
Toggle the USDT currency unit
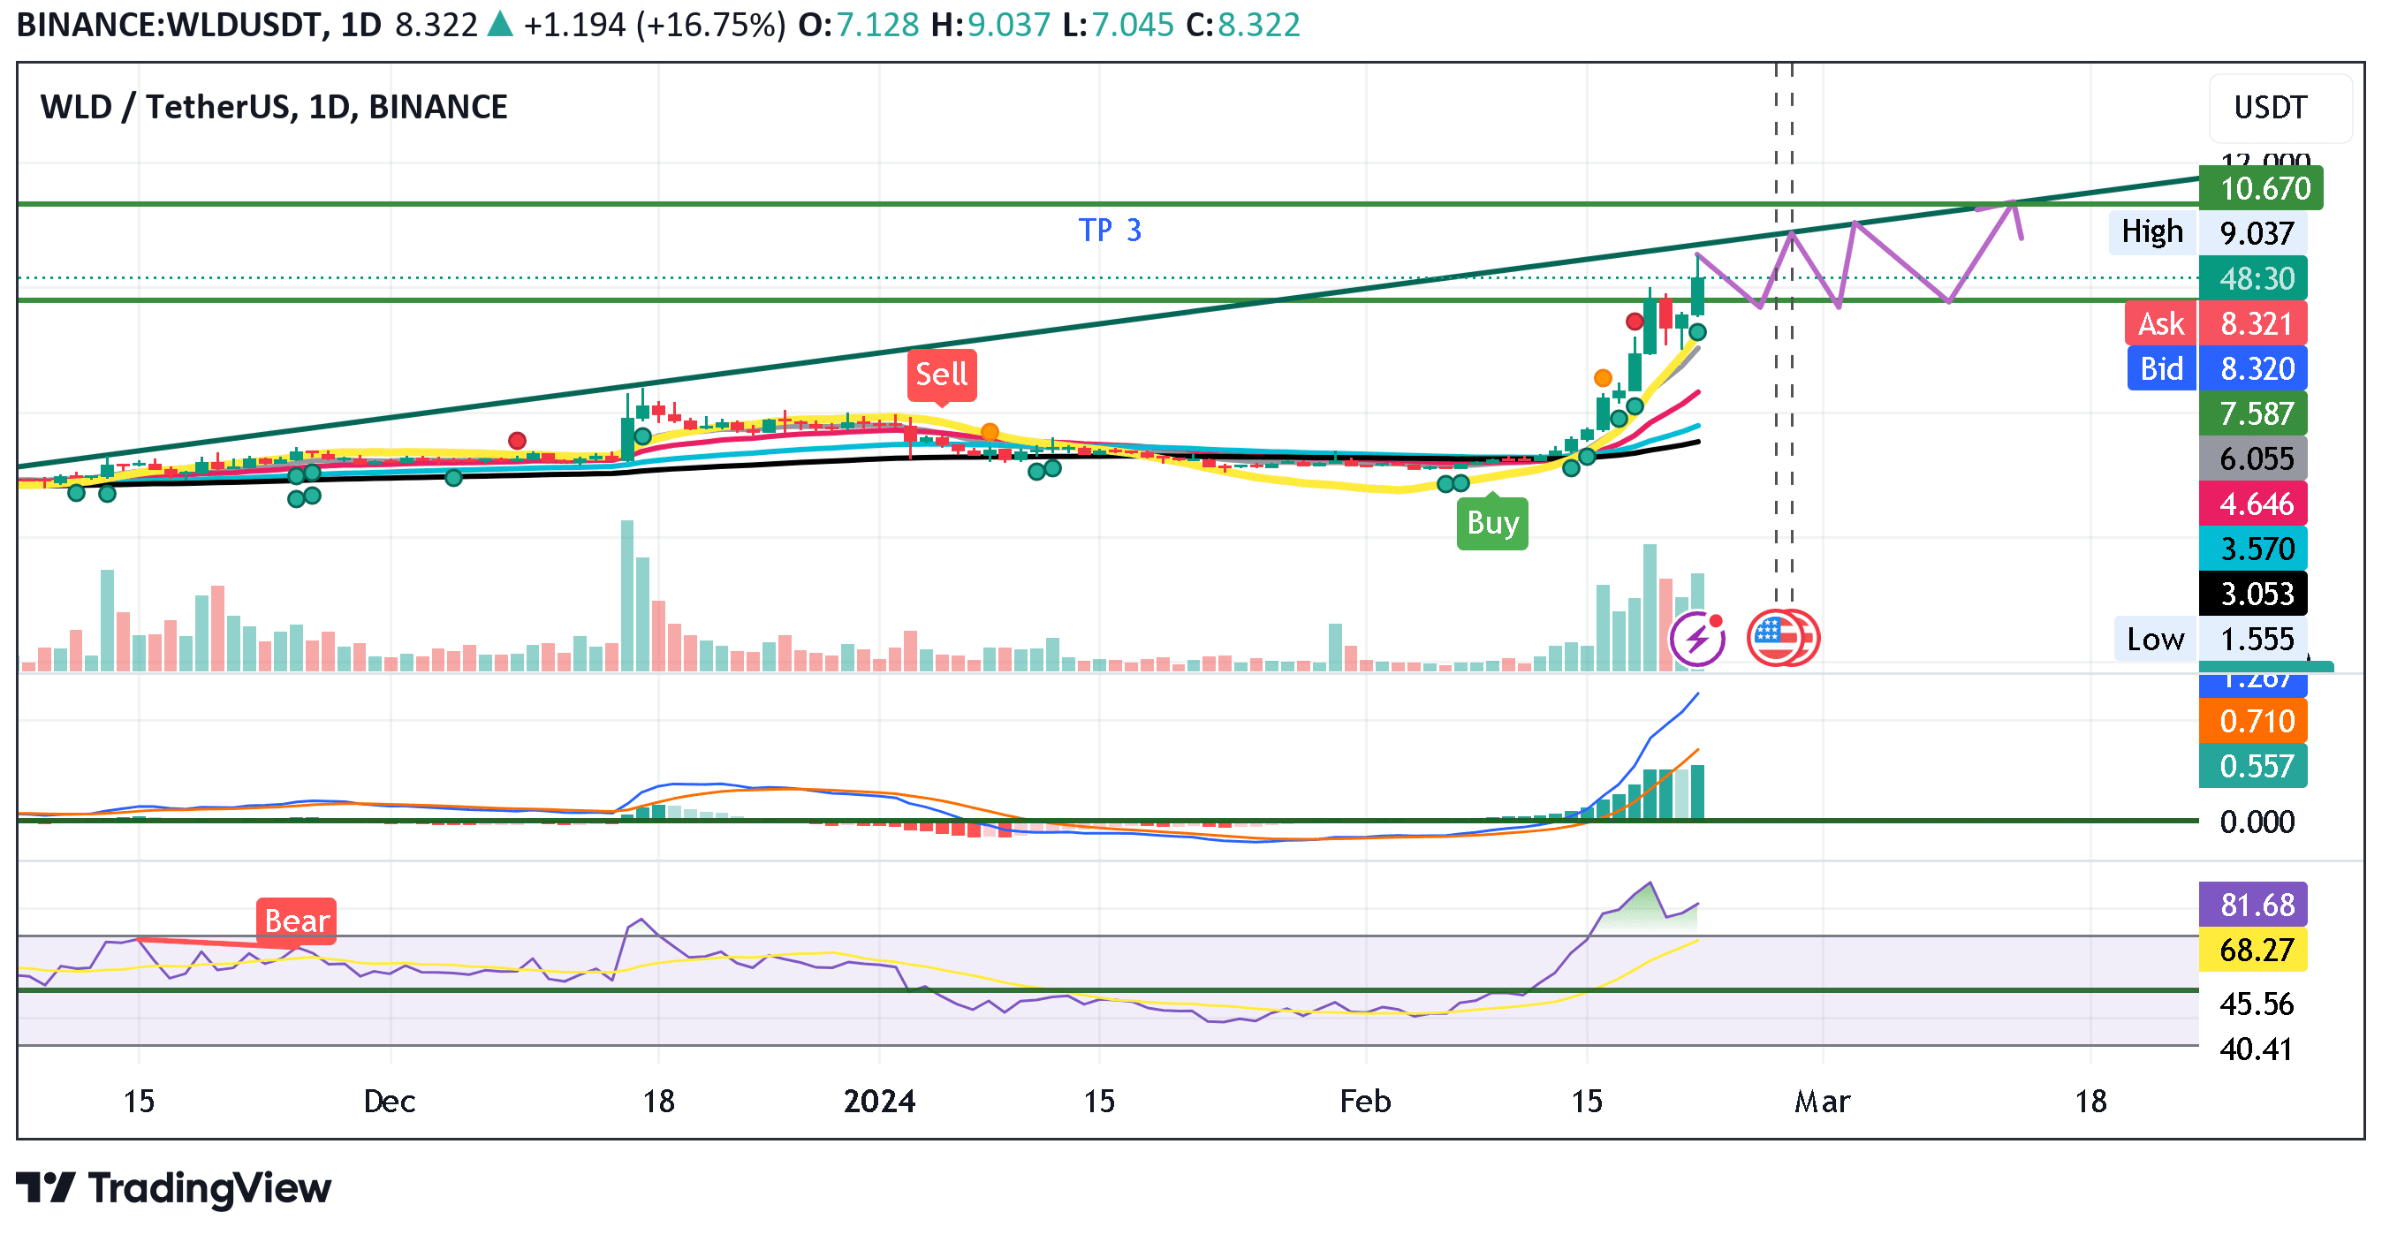[x=2274, y=108]
